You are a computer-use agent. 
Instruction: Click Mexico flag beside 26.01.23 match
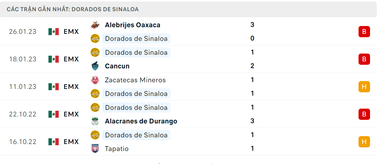point(54,31)
